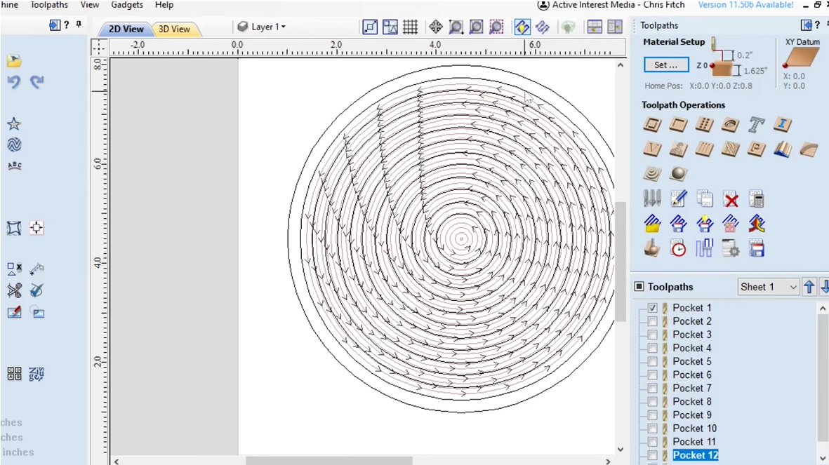Image resolution: width=829 pixels, height=465 pixels.
Task: Click the V-Carve toolpath icon
Action: click(652, 149)
